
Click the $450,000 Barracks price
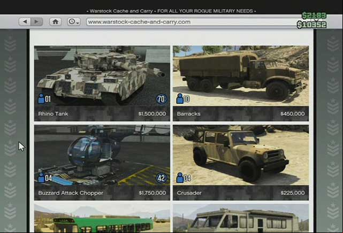tap(293, 114)
